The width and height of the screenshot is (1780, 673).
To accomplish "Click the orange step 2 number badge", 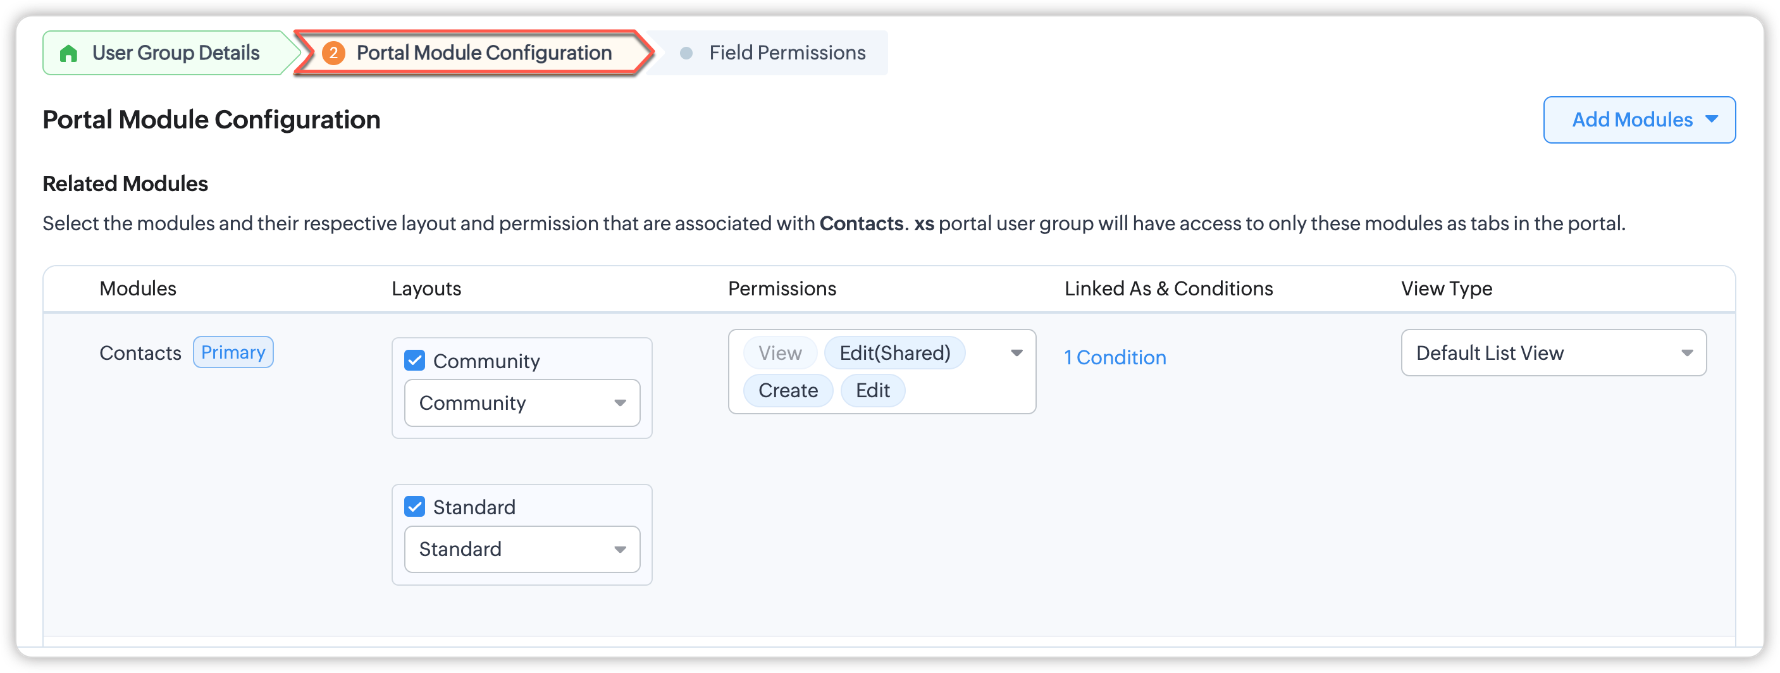I will point(333,53).
